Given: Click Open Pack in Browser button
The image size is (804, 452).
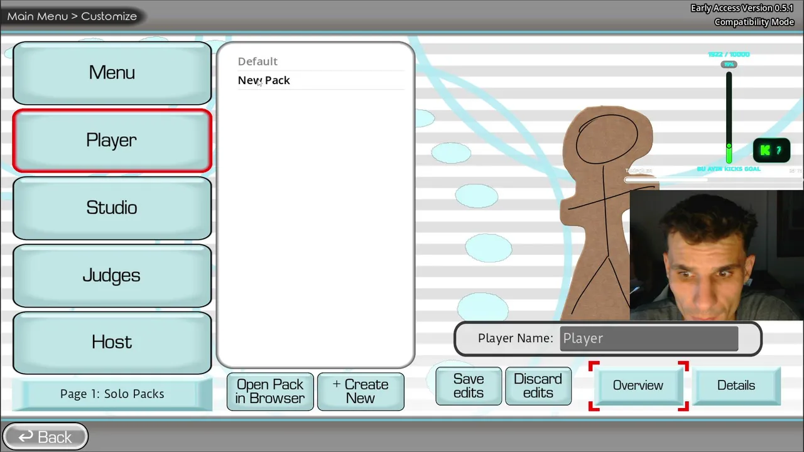Looking at the screenshot, I should coord(270,392).
